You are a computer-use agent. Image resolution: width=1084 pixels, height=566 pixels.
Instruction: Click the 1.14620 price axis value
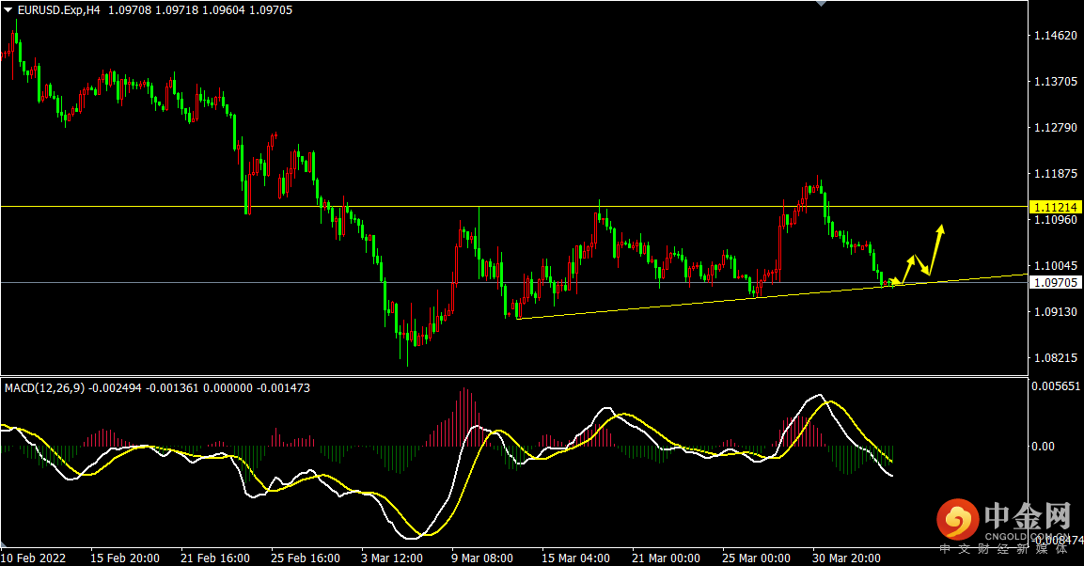pyautogui.click(x=1055, y=35)
